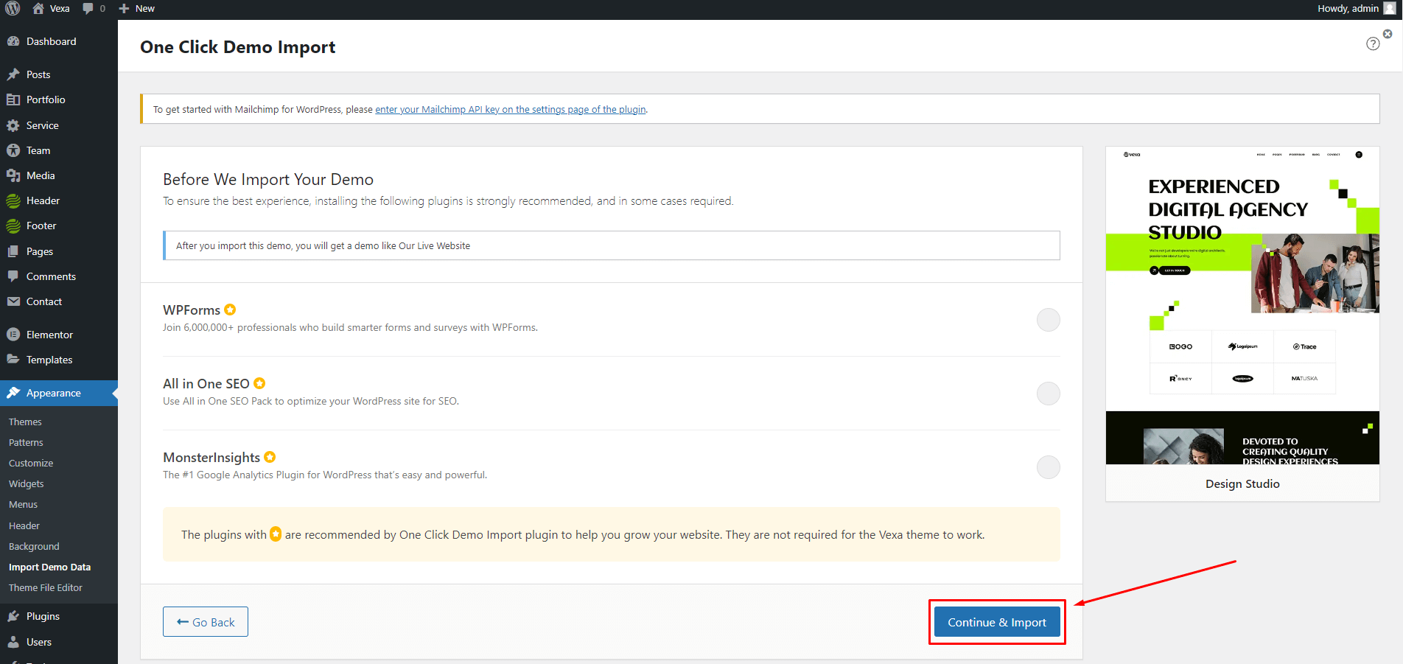Click the Posts pin icon
The width and height of the screenshot is (1403, 664).
point(13,74)
